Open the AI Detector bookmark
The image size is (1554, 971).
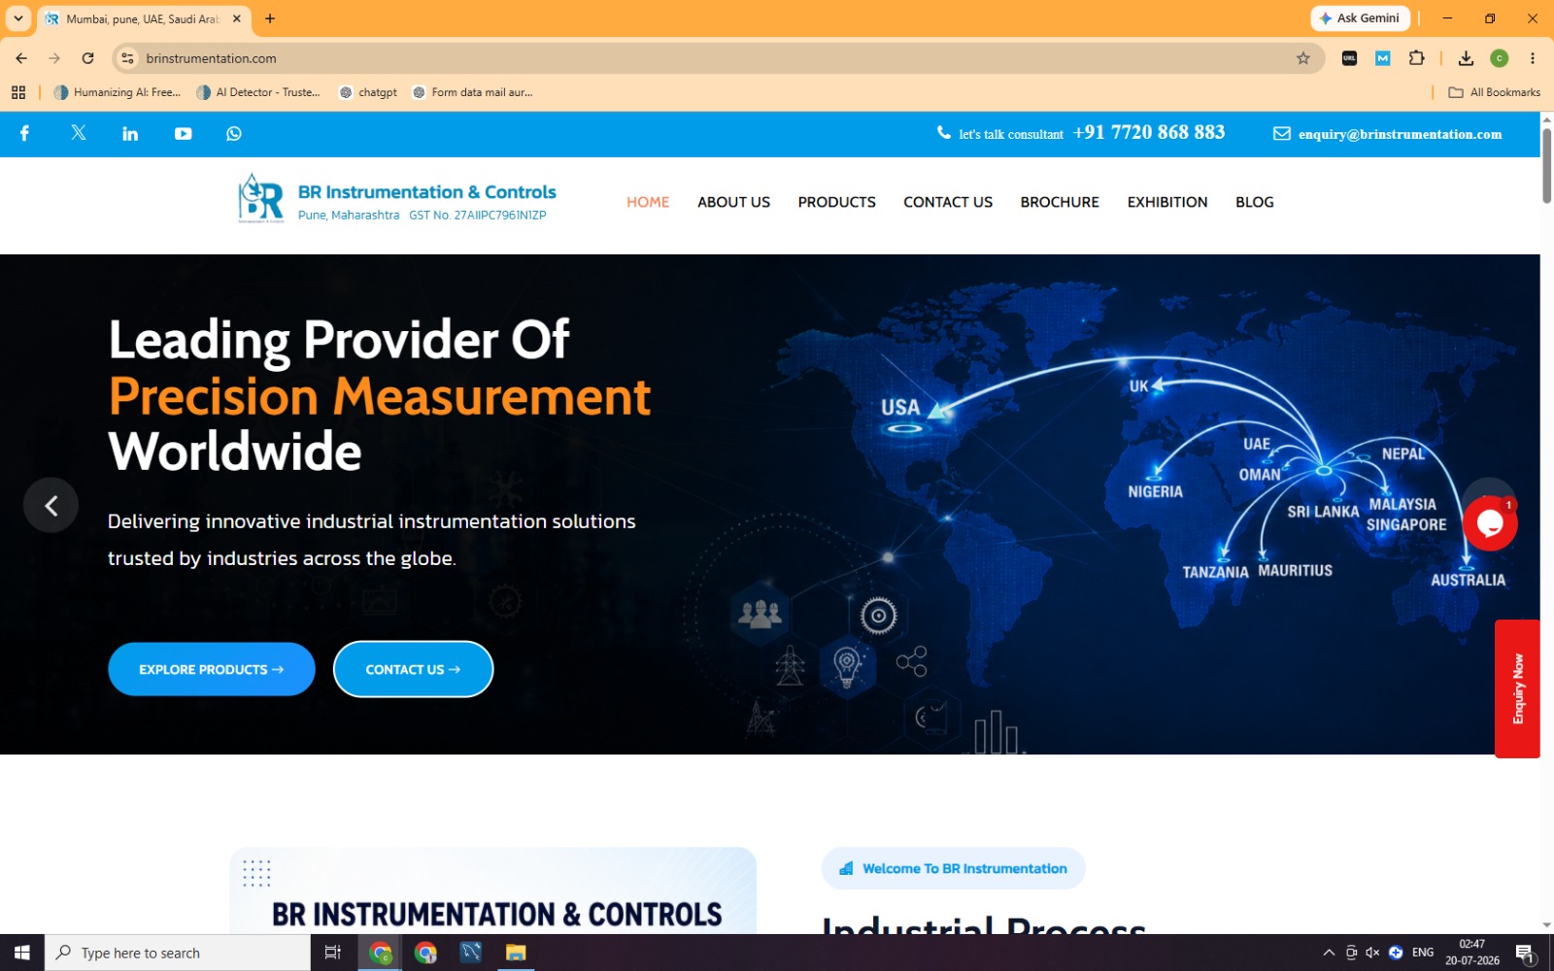coord(258,92)
